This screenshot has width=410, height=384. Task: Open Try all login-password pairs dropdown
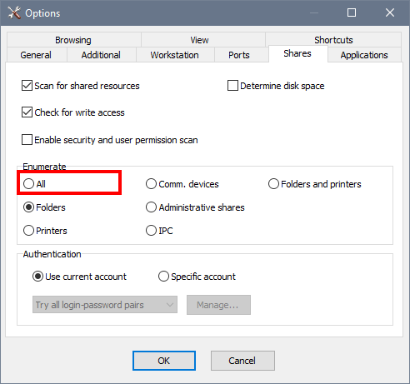tap(105, 305)
